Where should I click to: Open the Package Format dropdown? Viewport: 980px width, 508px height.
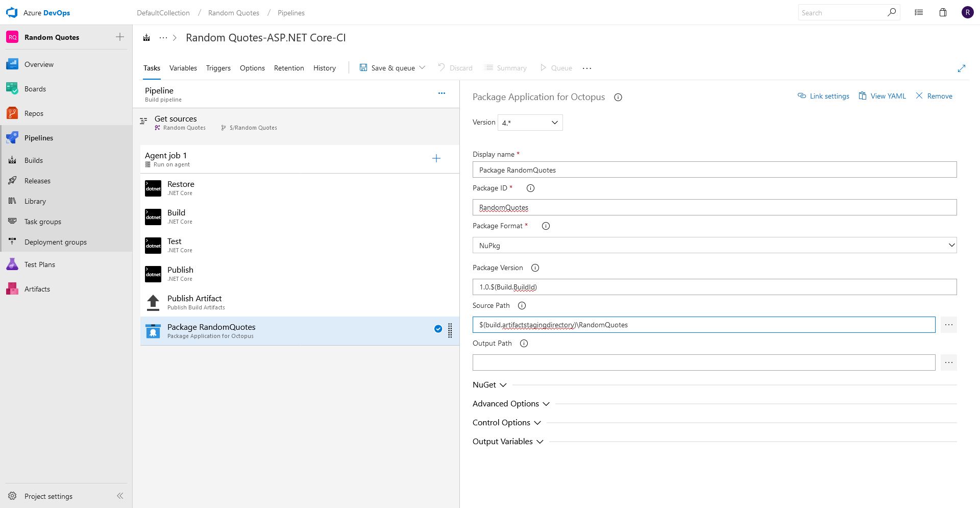click(715, 245)
